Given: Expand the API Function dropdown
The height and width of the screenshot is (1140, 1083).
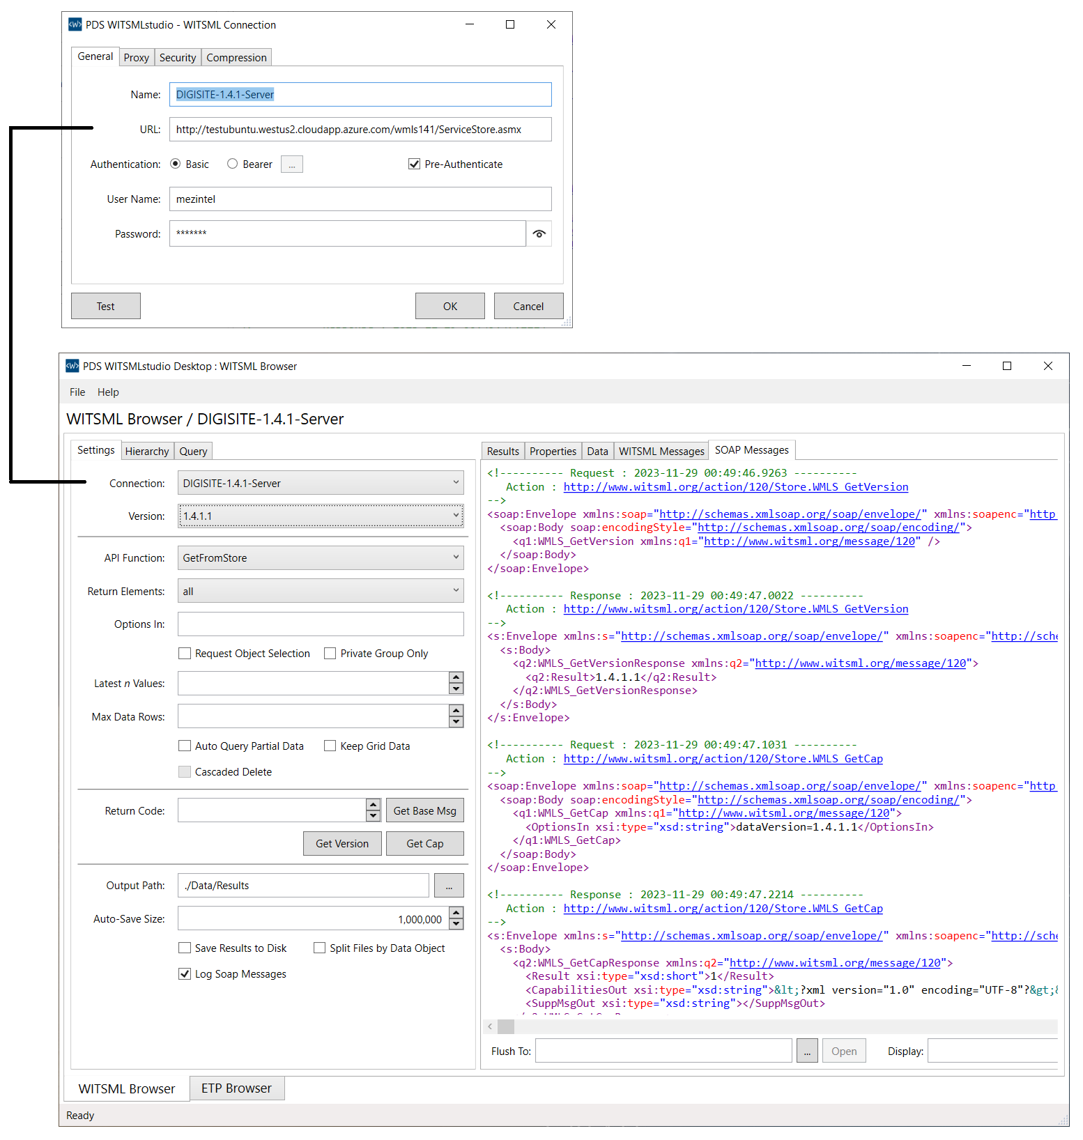Looking at the screenshot, I should click(x=321, y=558).
